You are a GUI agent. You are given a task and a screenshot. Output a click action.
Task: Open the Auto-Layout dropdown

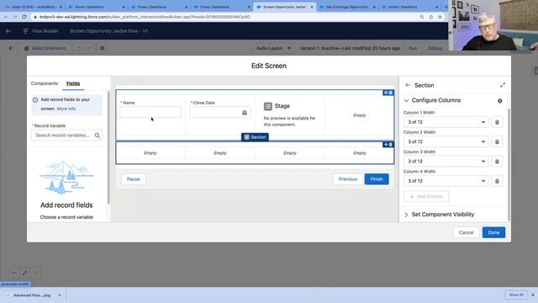point(273,49)
